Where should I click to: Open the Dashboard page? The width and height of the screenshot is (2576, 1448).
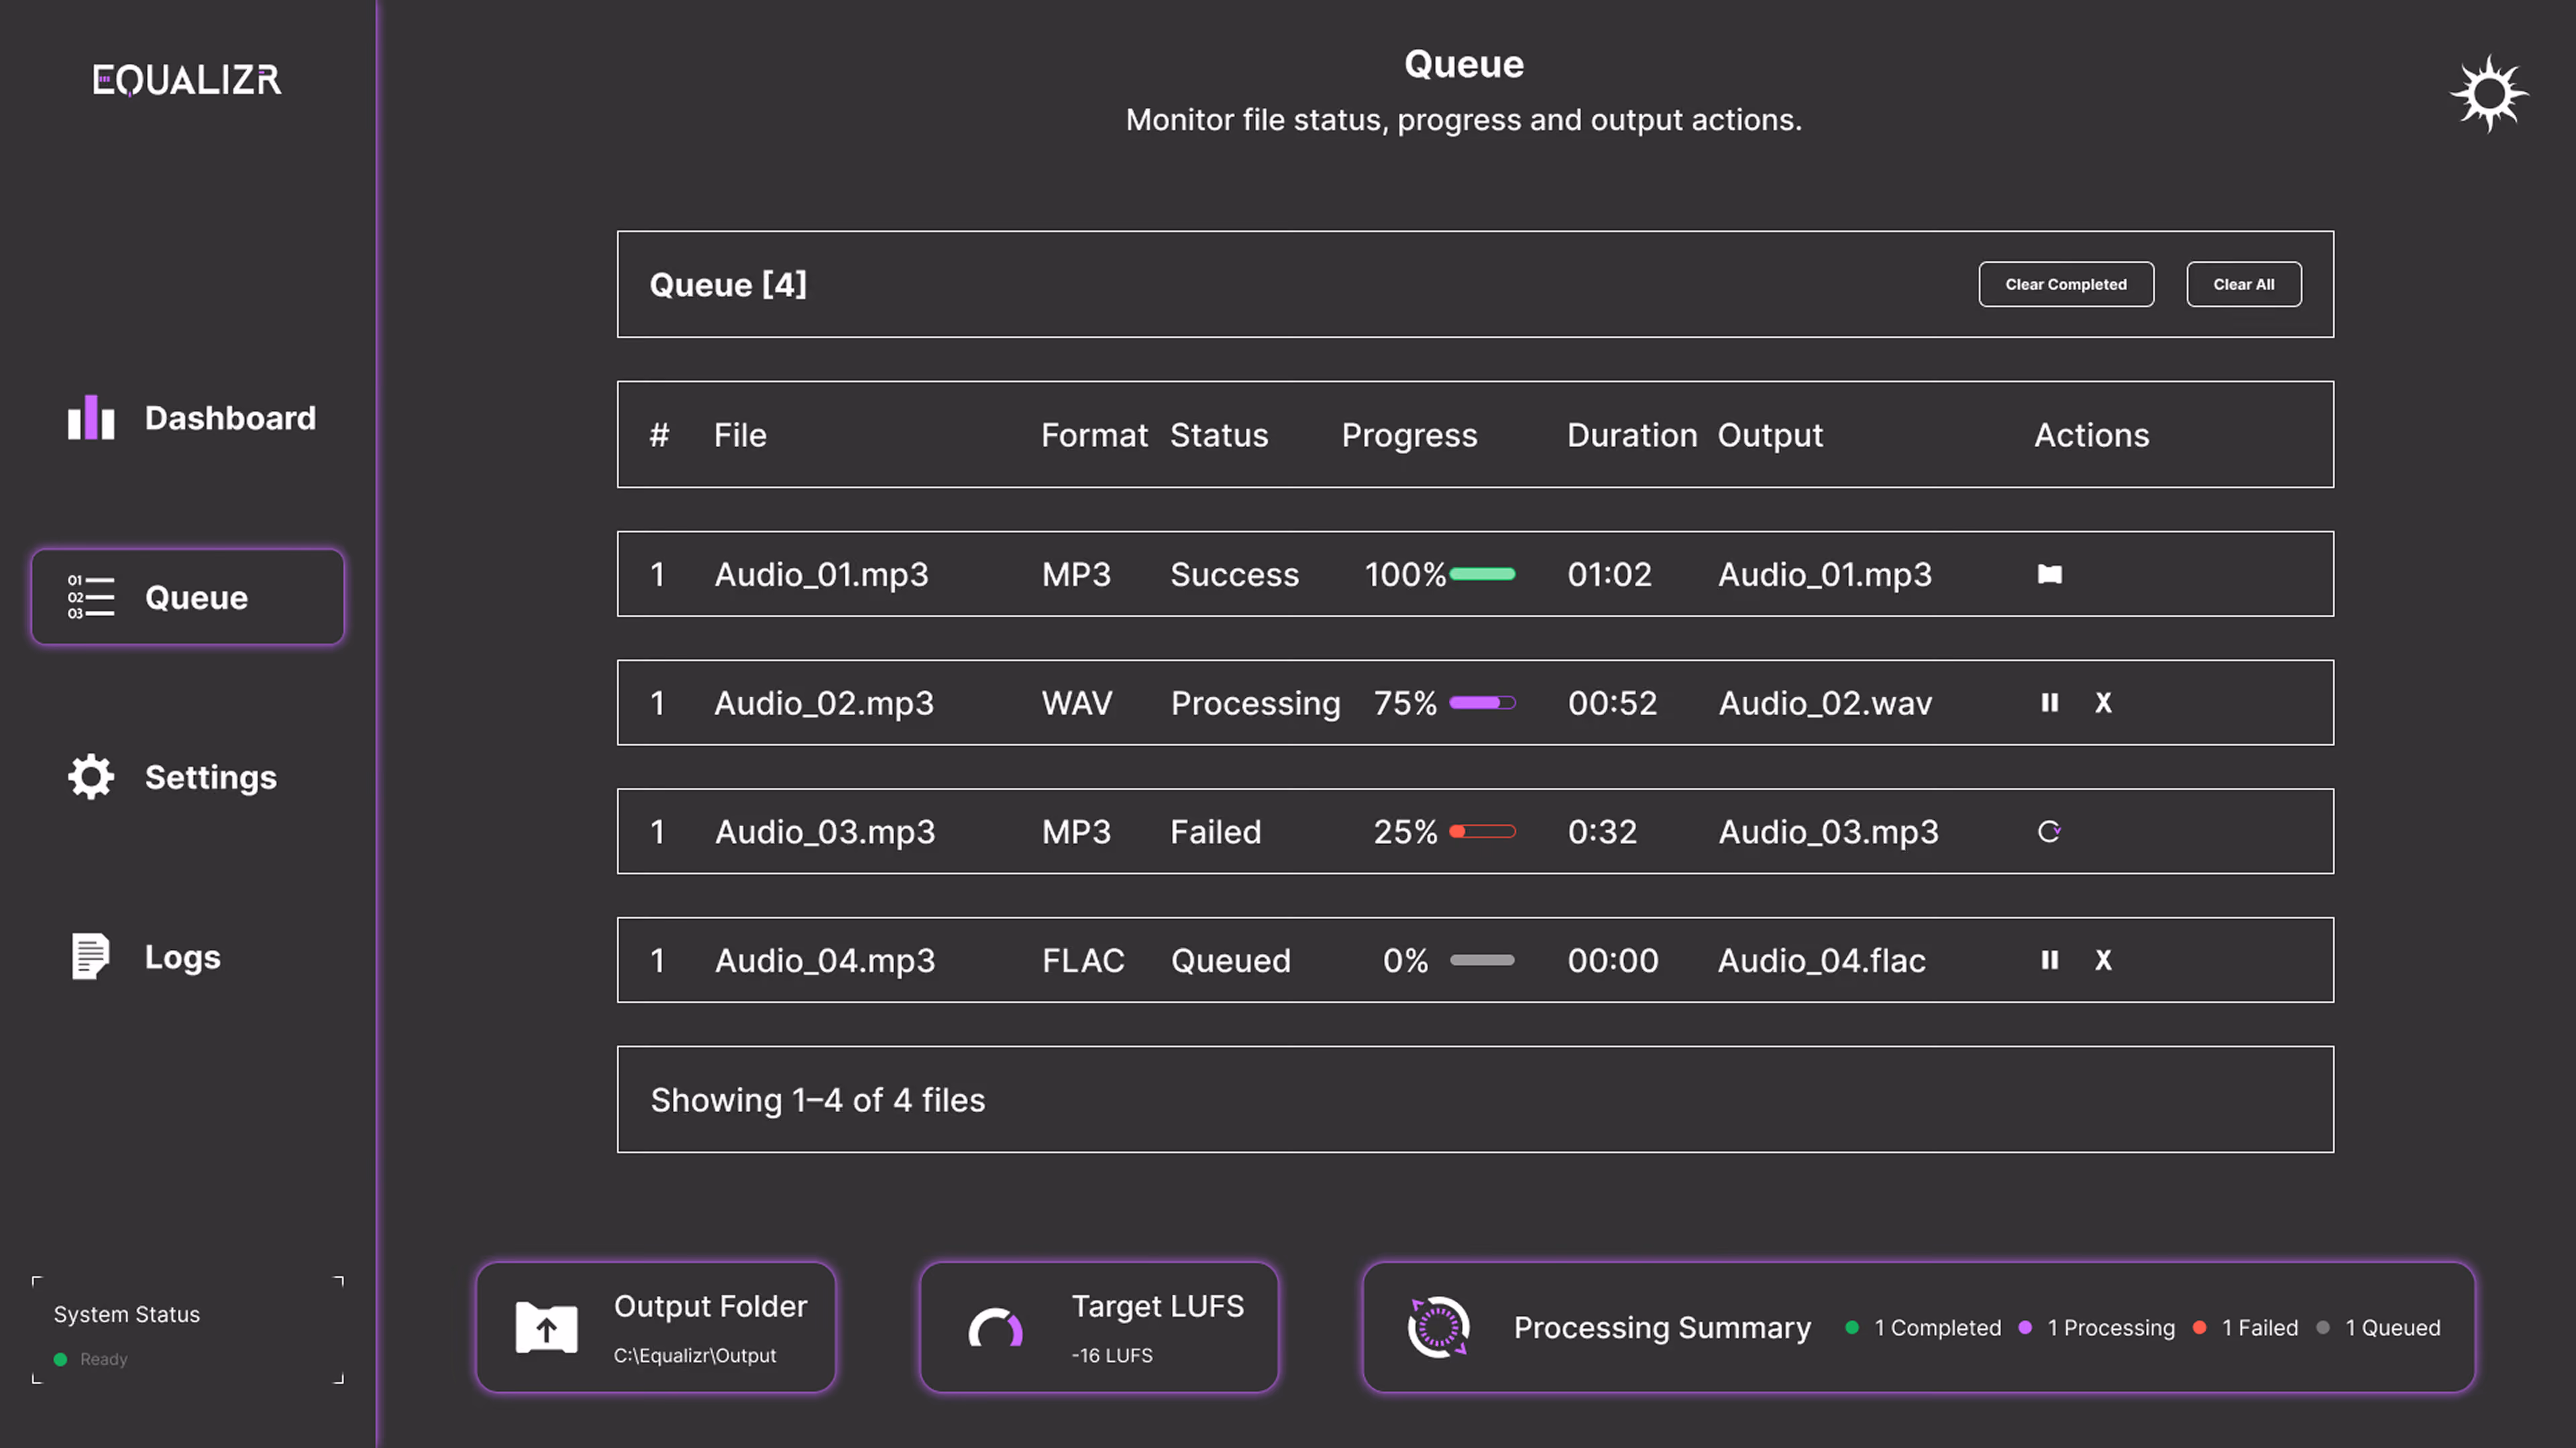point(190,418)
